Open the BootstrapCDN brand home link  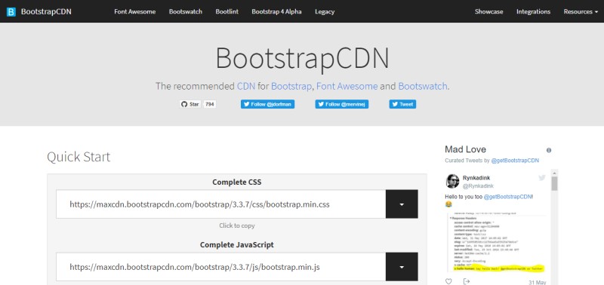point(46,11)
